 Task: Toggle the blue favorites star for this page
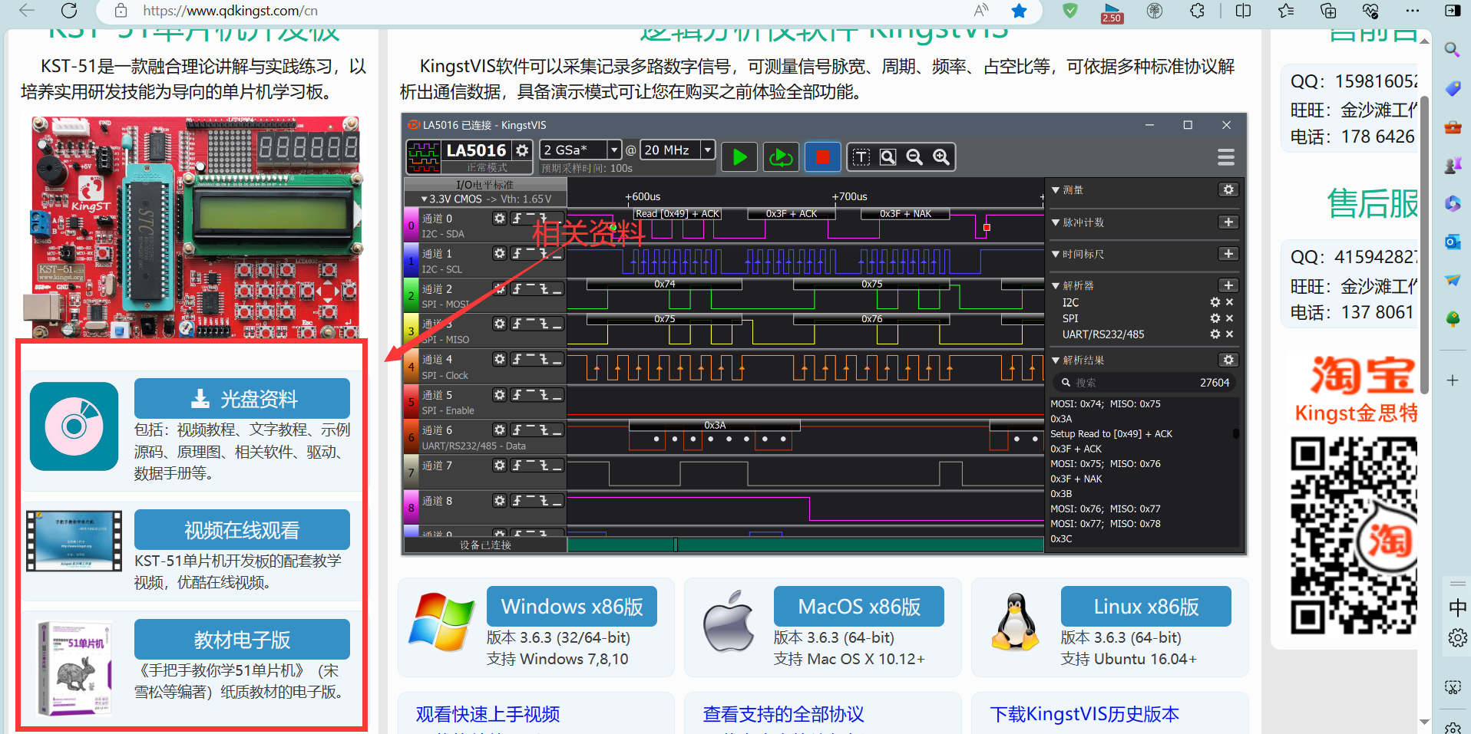1019,11
